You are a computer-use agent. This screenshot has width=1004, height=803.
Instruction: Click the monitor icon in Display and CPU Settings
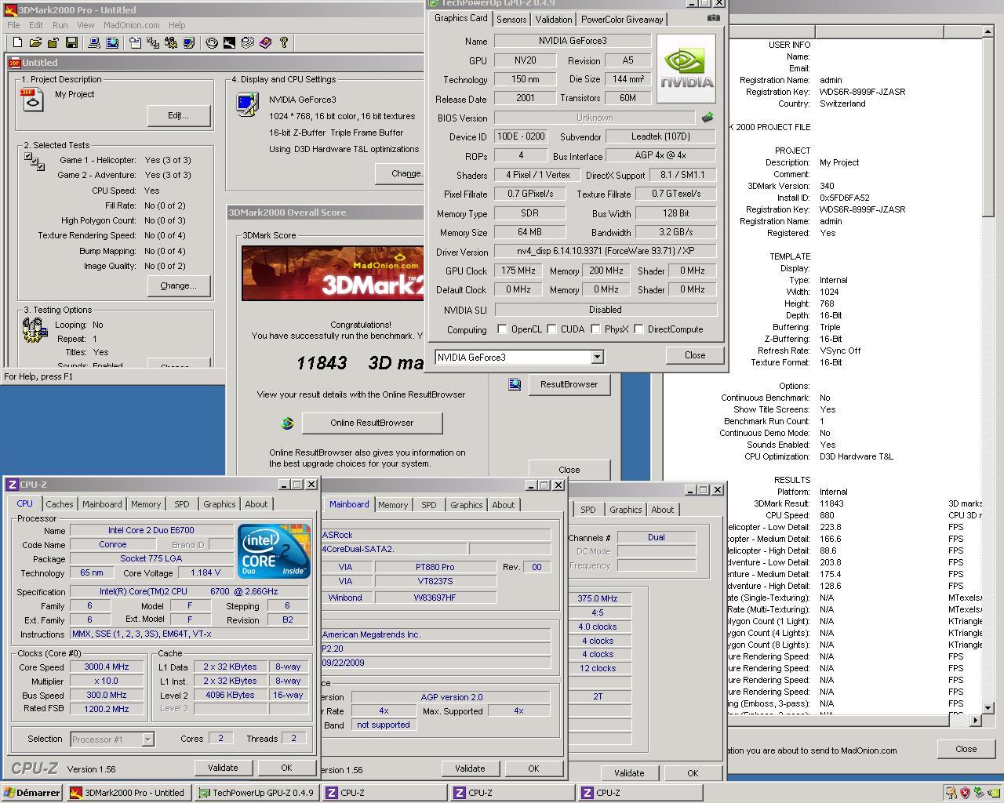247,104
